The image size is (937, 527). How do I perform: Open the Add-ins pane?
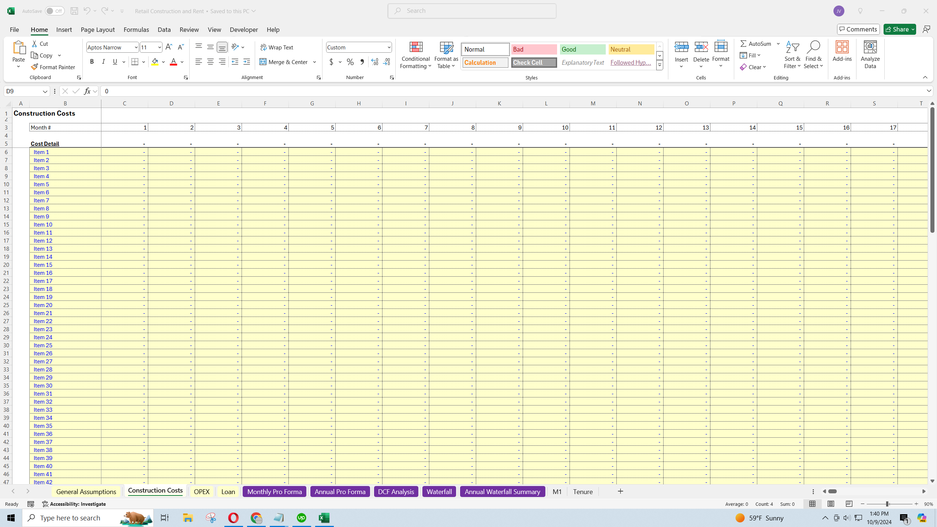pos(842,51)
